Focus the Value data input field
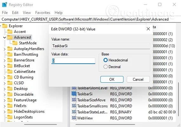The image size is (181, 127). (73, 61)
